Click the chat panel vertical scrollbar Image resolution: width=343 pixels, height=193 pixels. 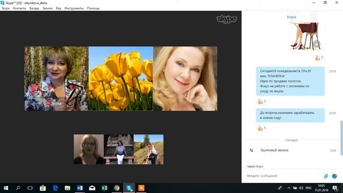point(341,138)
